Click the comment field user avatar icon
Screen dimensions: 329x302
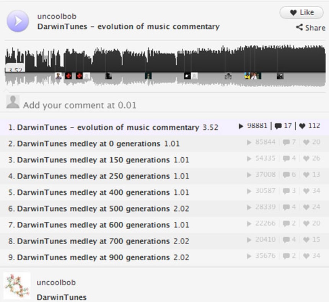(13, 102)
